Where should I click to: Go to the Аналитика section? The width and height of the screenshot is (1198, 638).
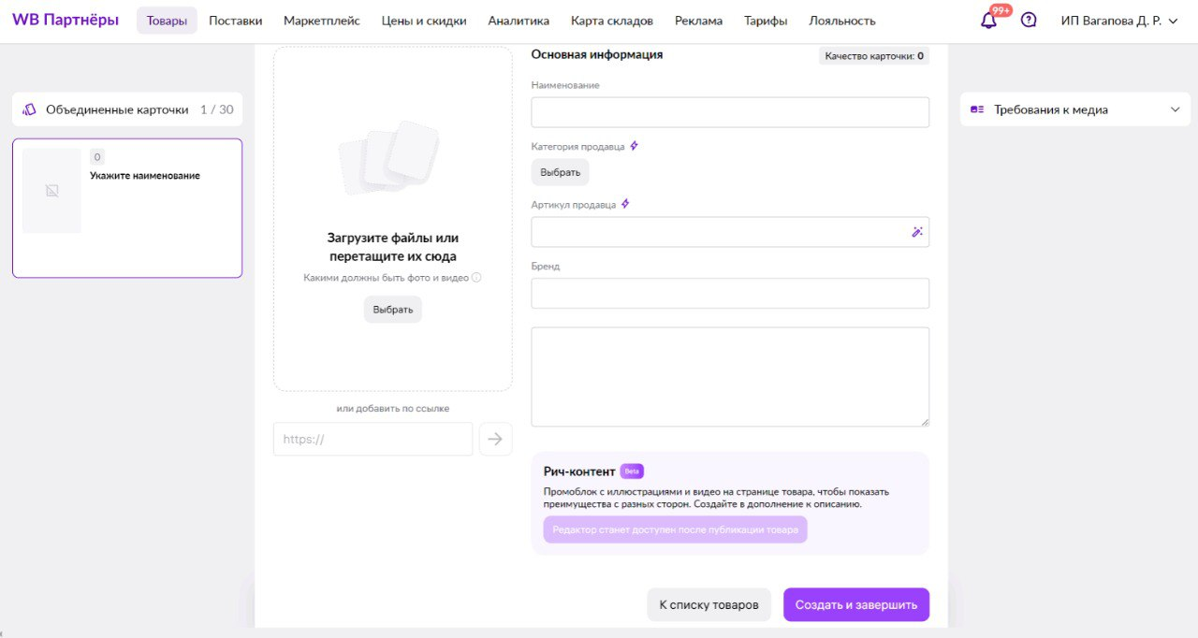(519, 21)
